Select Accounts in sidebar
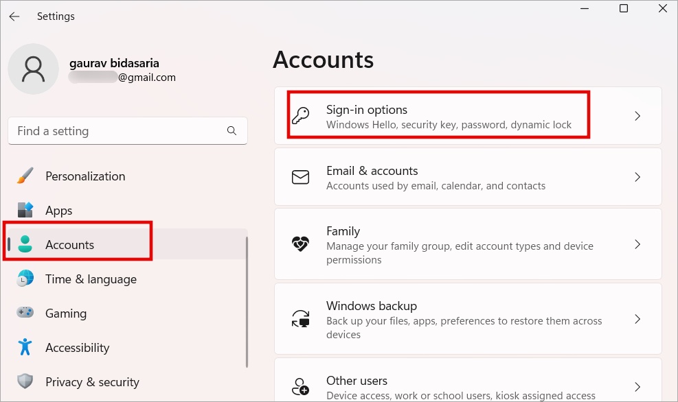Image resolution: width=678 pixels, height=402 pixels. (x=128, y=244)
